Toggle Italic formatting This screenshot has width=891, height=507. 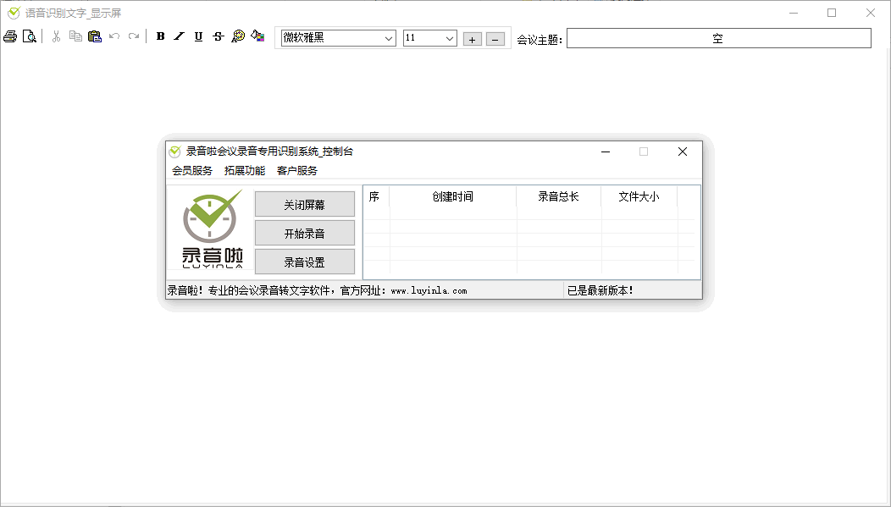[179, 36]
